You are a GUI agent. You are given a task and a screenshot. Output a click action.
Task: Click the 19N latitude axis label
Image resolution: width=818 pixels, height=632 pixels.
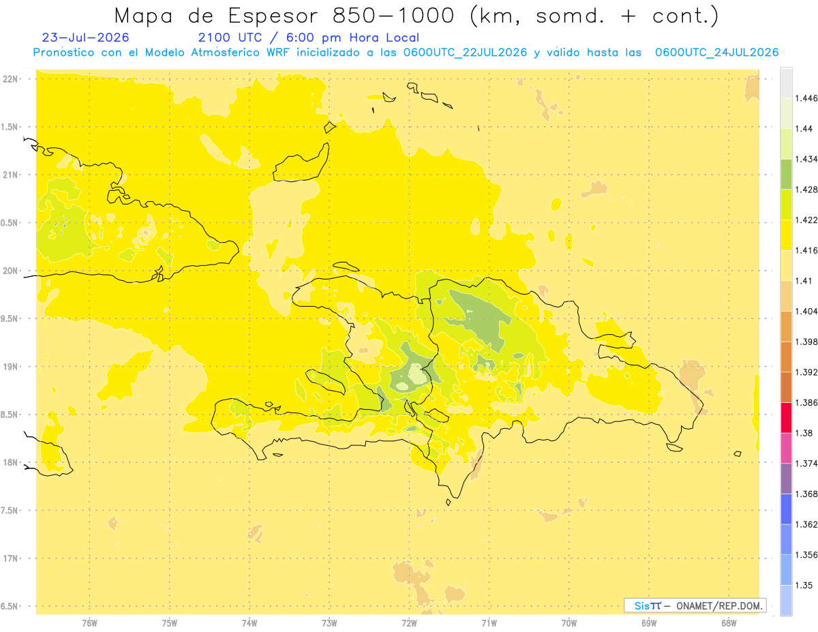(11, 367)
